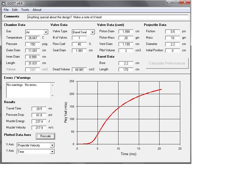This screenshot has width=234, height=180.
Task: Click the GGDT application icon in title bar
Action: click(3, 3)
